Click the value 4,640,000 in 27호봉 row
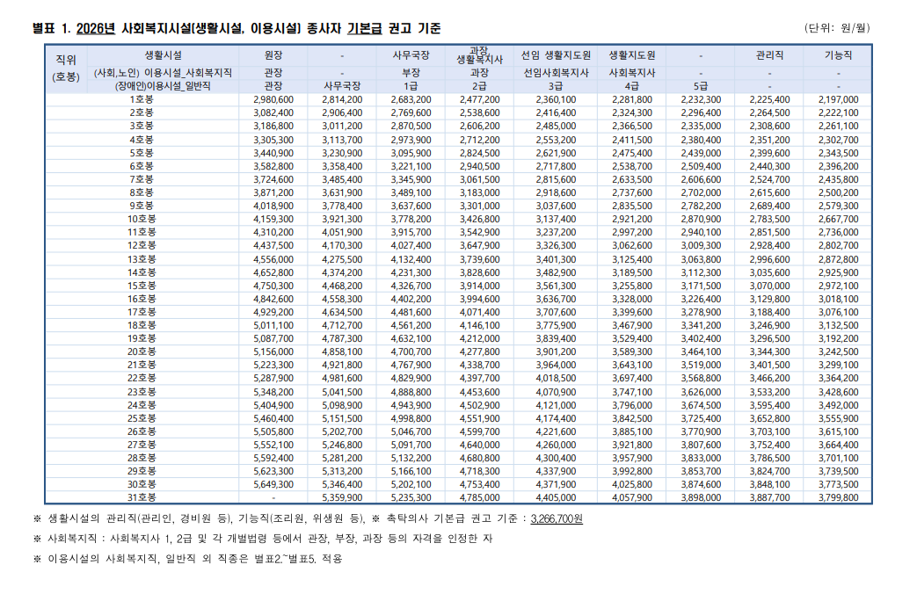Image resolution: width=917 pixels, height=594 pixels. coord(479,445)
